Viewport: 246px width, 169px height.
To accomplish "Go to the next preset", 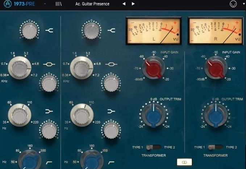I will pos(133,4).
